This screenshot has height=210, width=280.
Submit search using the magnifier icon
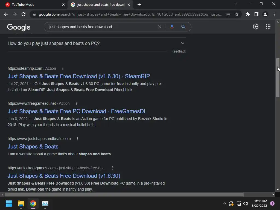(183, 27)
